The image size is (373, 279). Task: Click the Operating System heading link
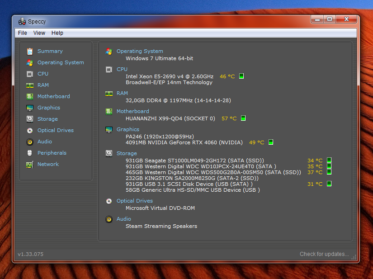140,51
